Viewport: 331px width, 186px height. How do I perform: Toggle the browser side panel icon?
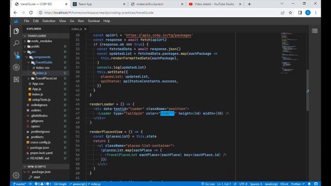pyautogui.click(x=300, y=12)
